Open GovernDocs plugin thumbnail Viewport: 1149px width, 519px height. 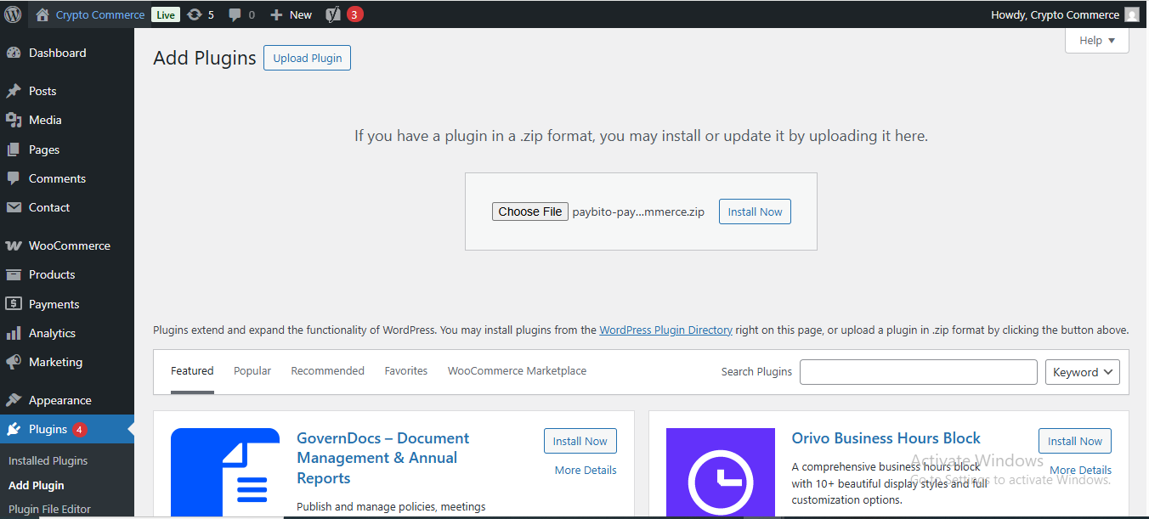tap(225, 473)
